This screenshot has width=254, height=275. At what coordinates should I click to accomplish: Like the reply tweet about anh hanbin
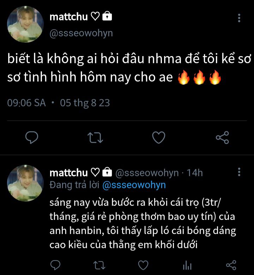coord(143,265)
